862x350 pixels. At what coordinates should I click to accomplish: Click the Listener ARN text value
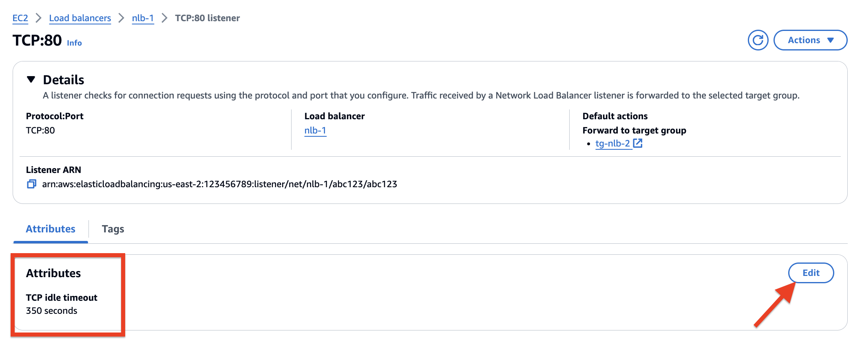click(x=219, y=184)
